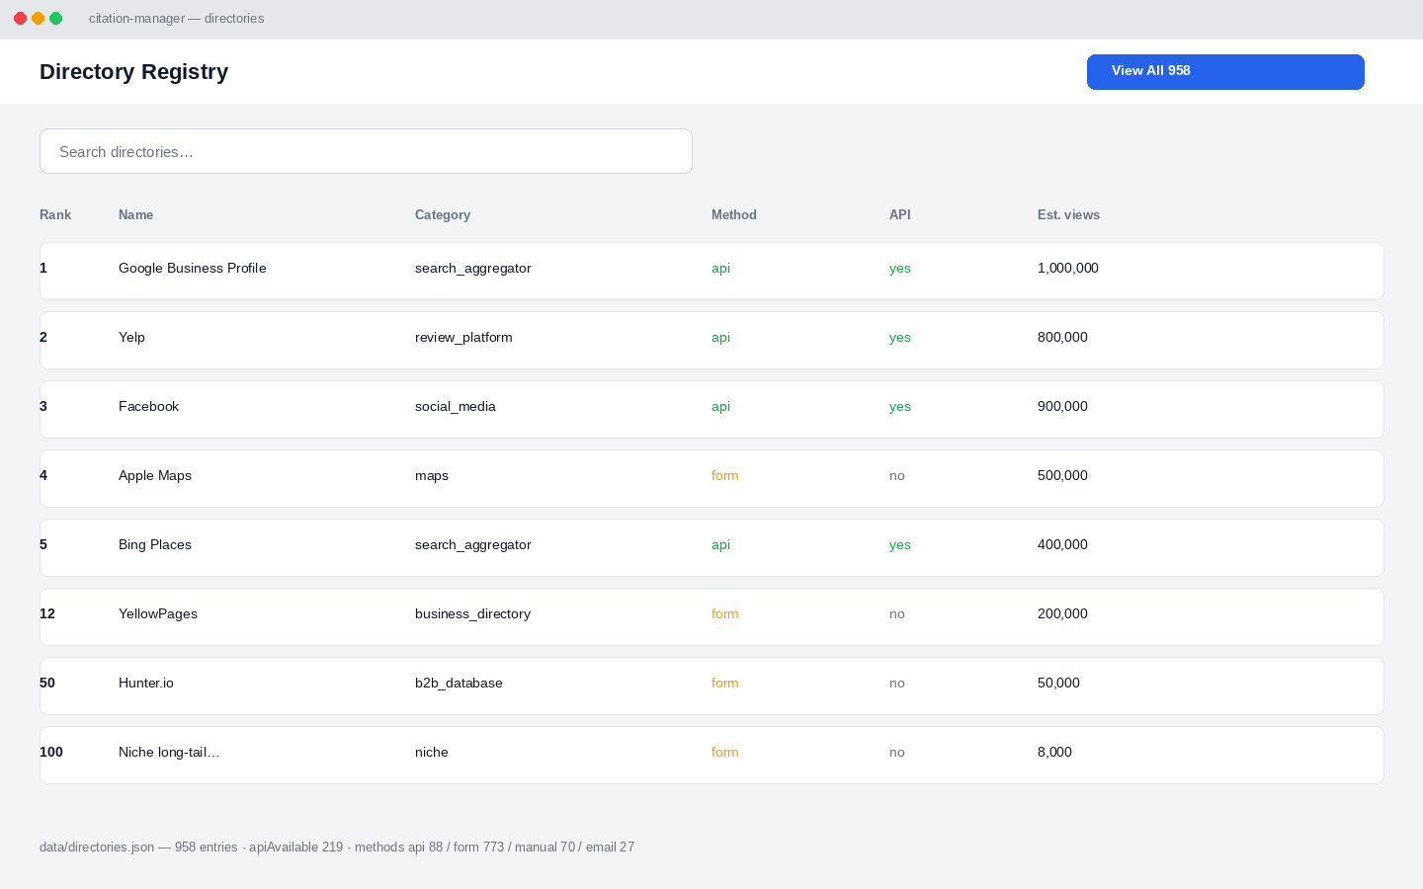The image size is (1423, 889).
Task: Click 200,000 views in YellowPages row
Action: coord(1062,614)
